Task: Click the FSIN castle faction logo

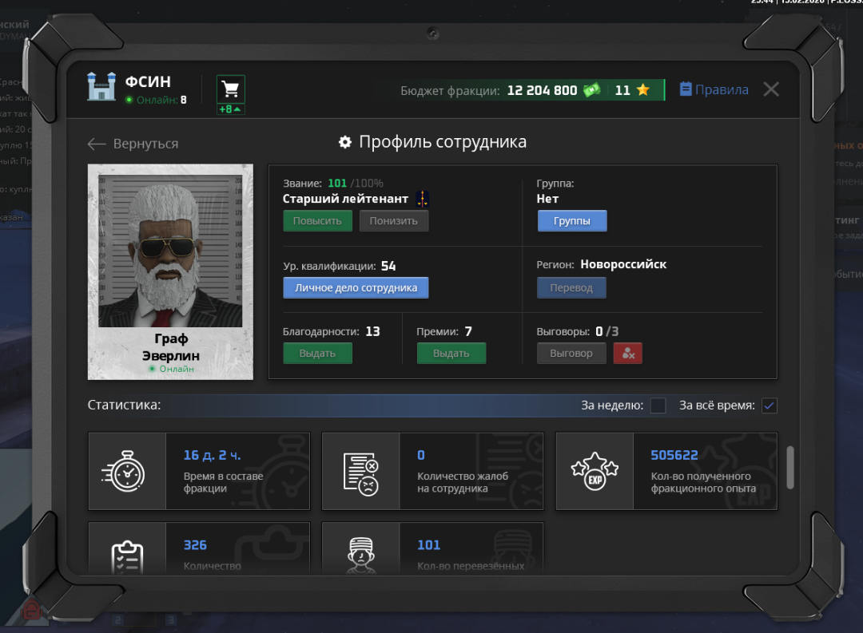Action: click(x=101, y=86)
